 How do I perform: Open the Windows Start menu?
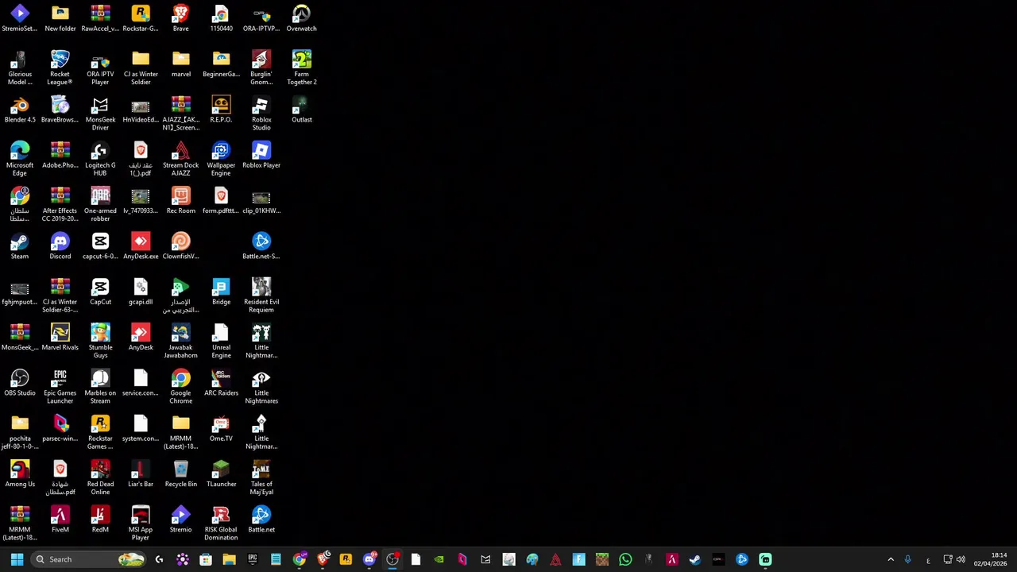point(17,559)
